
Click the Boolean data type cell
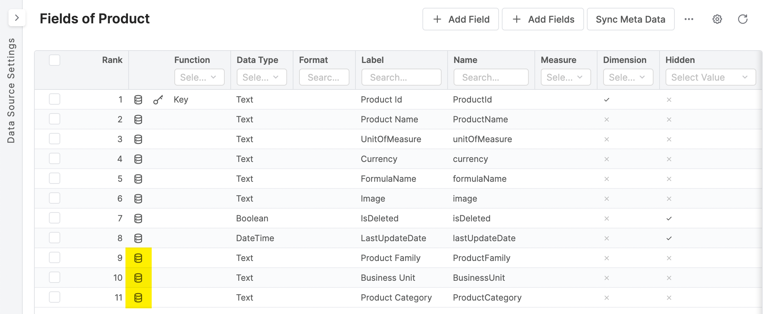(252, 219)
